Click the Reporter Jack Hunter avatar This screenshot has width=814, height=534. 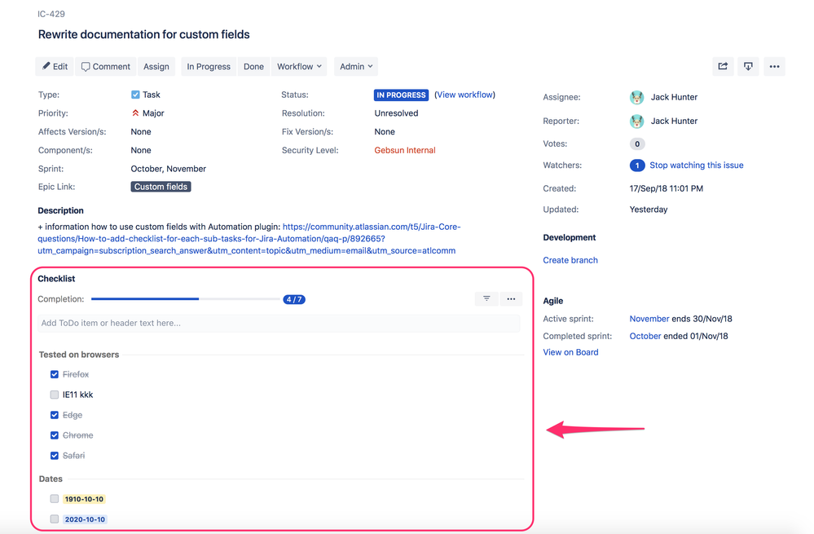(x=637, y=121)
